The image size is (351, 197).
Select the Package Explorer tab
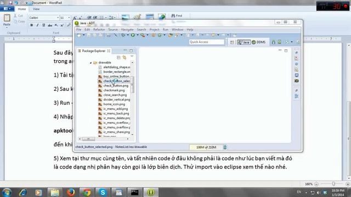[x=94, y=51]
